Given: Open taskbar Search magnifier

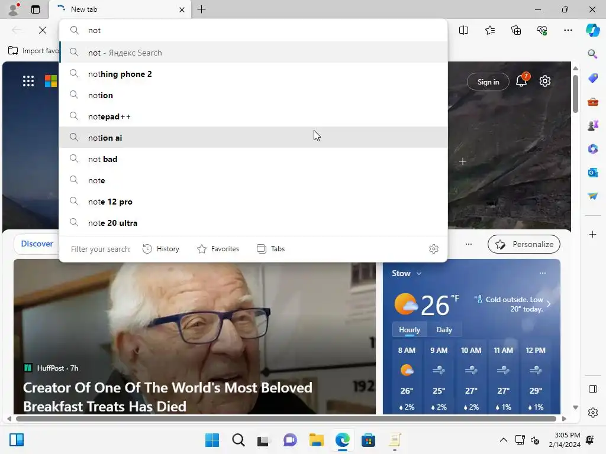Looking at the screenshot, I should point(238,440).
